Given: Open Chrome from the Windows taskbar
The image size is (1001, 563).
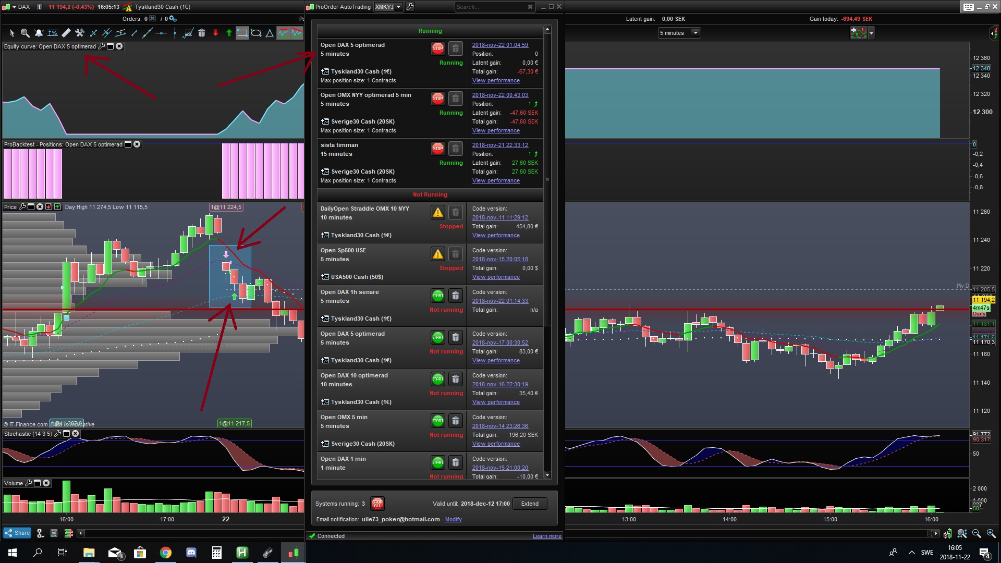Looking at the screenshot, I should tap(165, 553).
